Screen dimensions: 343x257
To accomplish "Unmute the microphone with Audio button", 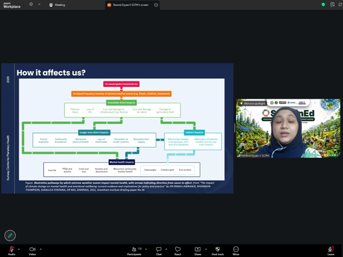I will (x=12, y=249).
